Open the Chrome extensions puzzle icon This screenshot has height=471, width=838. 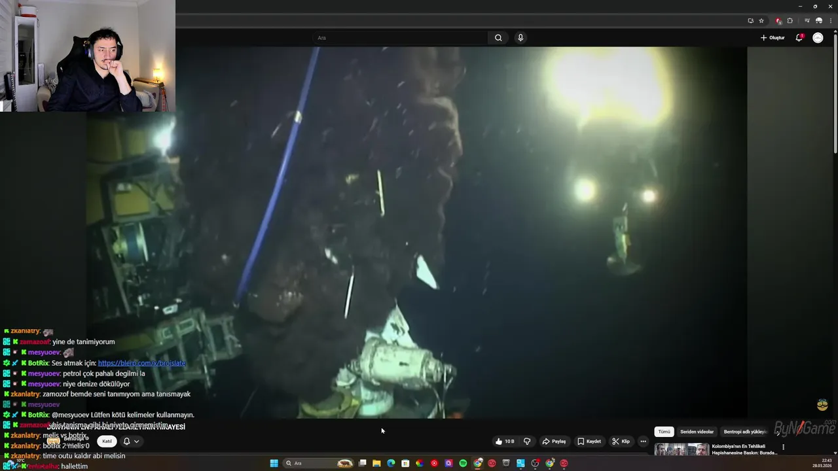pos(790,21)
